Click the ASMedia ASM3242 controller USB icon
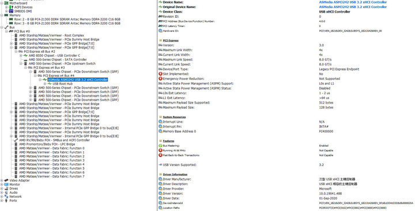Viewport: 415px width, 211px height. click(x=44, y=79)
